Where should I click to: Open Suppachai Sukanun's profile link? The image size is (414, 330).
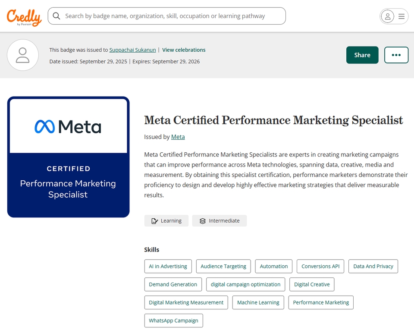pos(133,50)
